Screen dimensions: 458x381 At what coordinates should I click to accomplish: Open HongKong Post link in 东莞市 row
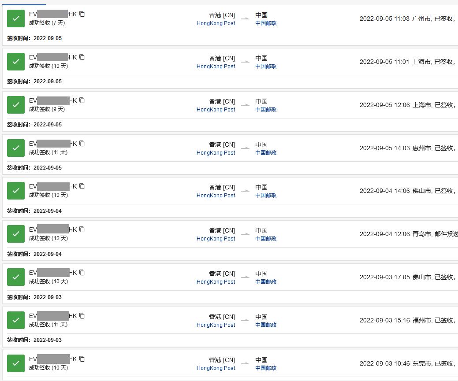pyautogui.click(x=216, y=368)
